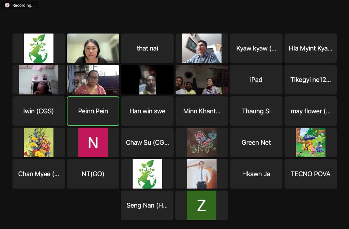
Task: Click the video of man in denim shirt
Action: pyautogui.click(x=202, y=48)
